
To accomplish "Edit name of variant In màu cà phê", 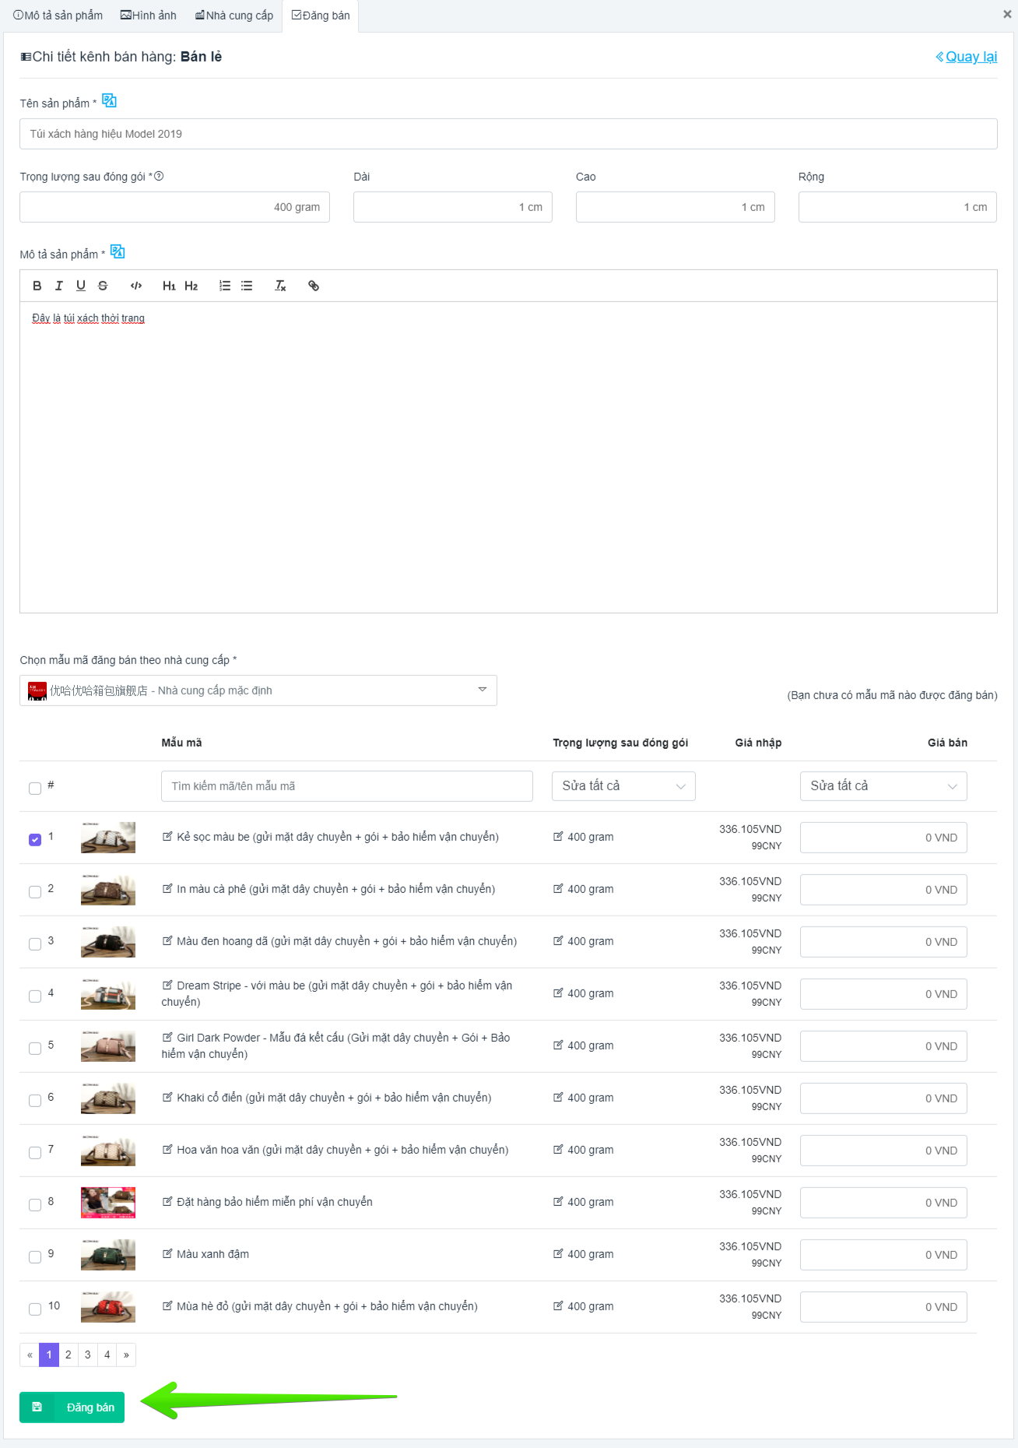I will [x=167, y=888].
